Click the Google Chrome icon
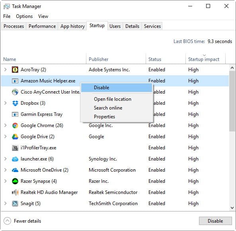 15,125
